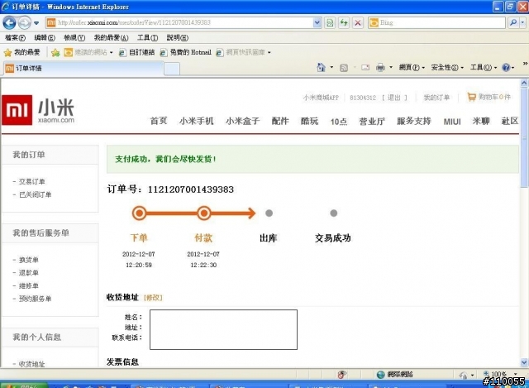Select 换货单 in the sidebar
The width and height of the screenshot is (529, 388).
point(29,260)
